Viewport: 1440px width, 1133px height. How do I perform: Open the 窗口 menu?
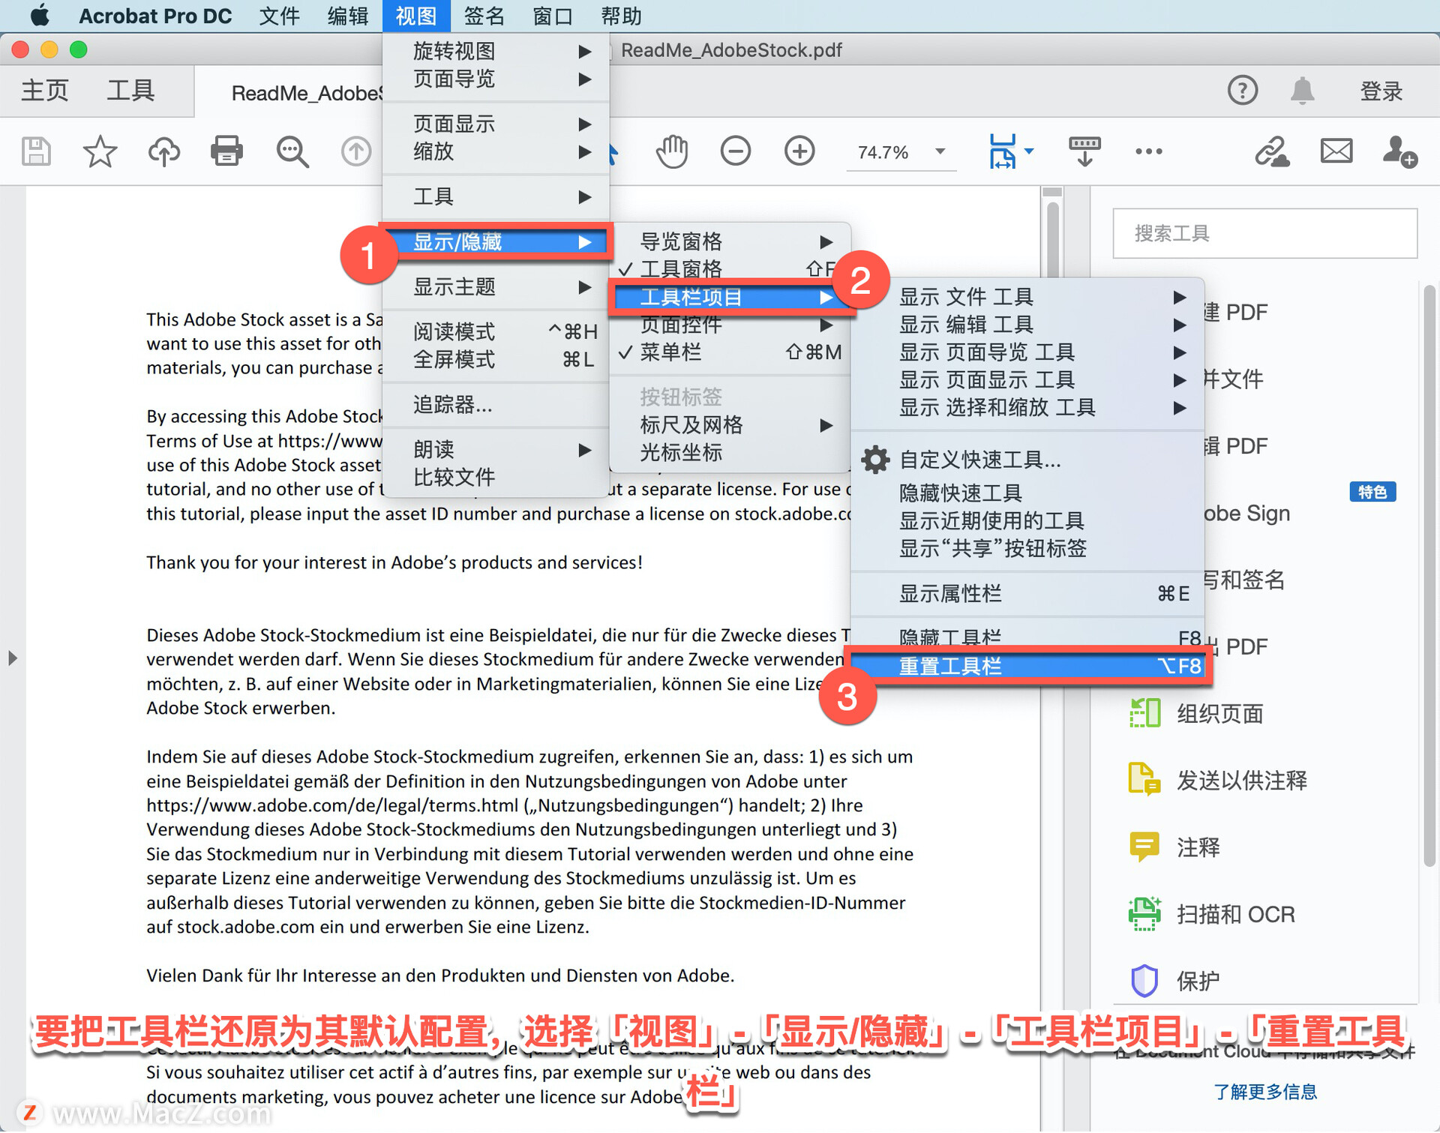point(553,15)
